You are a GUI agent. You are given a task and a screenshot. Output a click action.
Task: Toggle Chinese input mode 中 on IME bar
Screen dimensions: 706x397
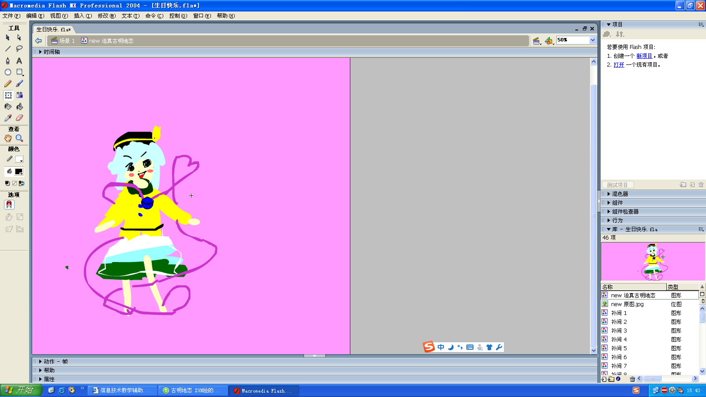441,347
